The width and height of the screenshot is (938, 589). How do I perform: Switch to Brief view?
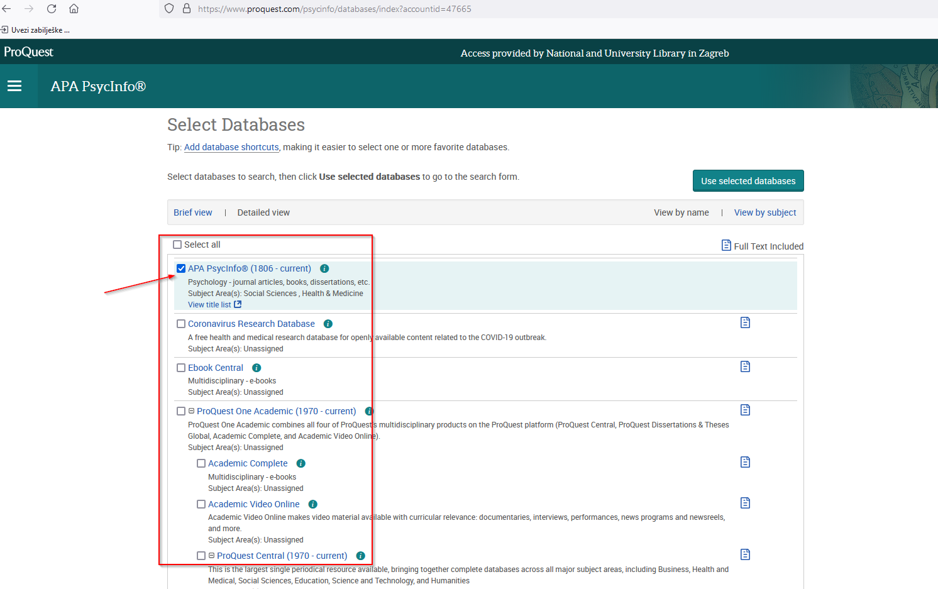pos(193,212)
